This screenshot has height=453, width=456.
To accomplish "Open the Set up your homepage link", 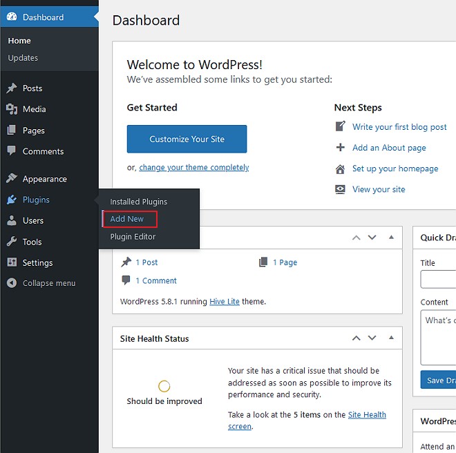I will (395, 169).
